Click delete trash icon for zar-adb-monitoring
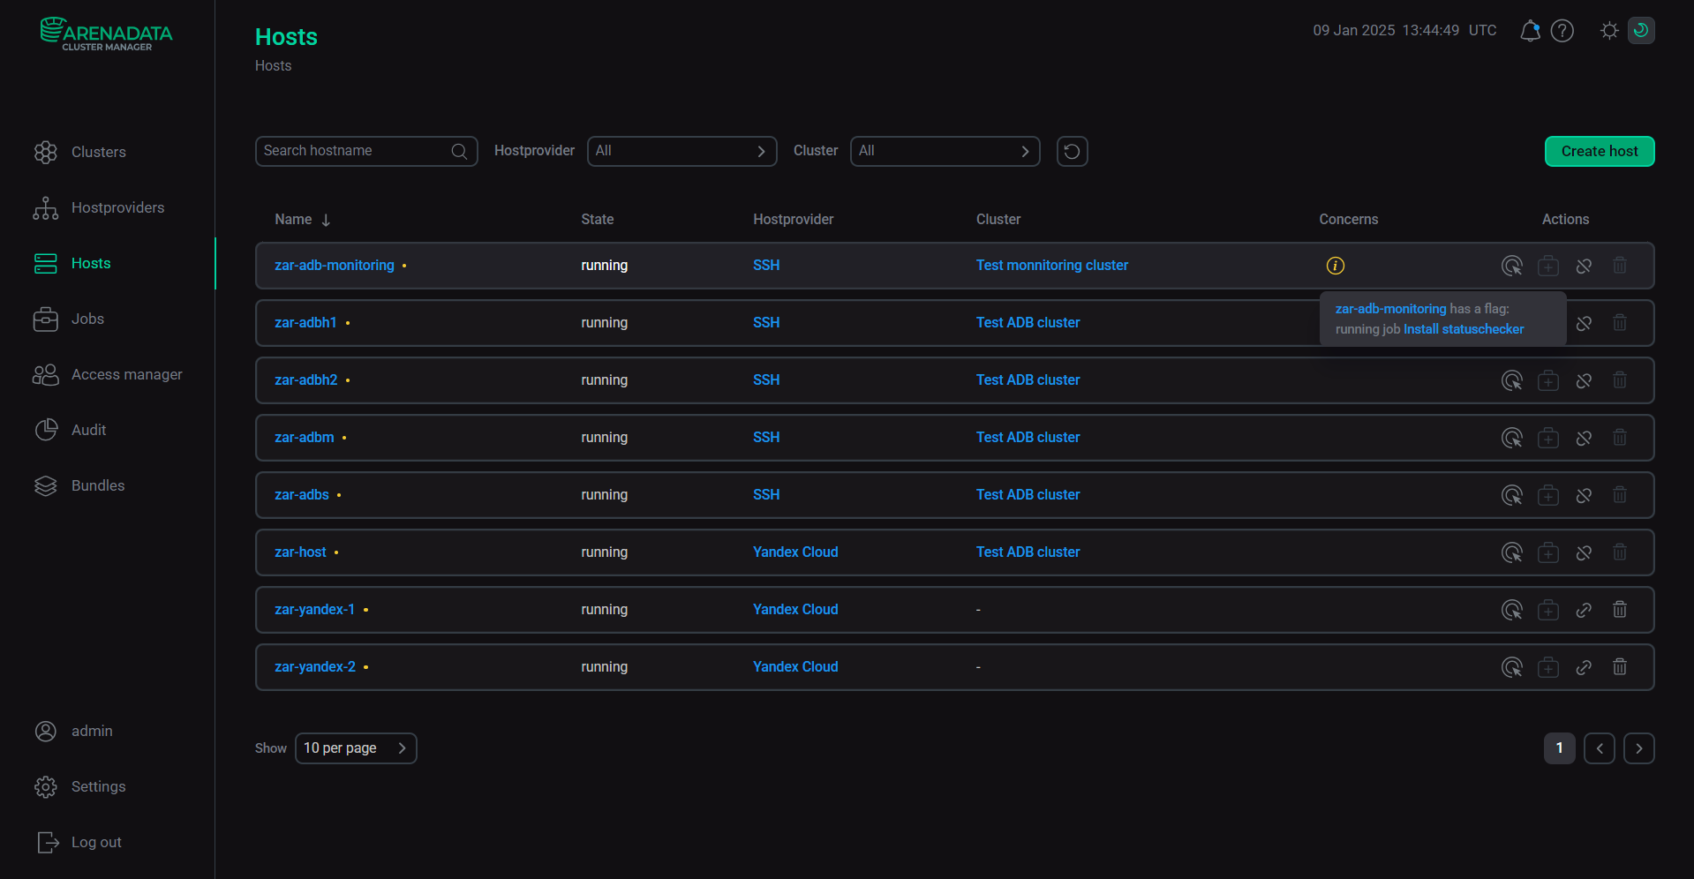1694x879 pixels. click(1620, 265)
